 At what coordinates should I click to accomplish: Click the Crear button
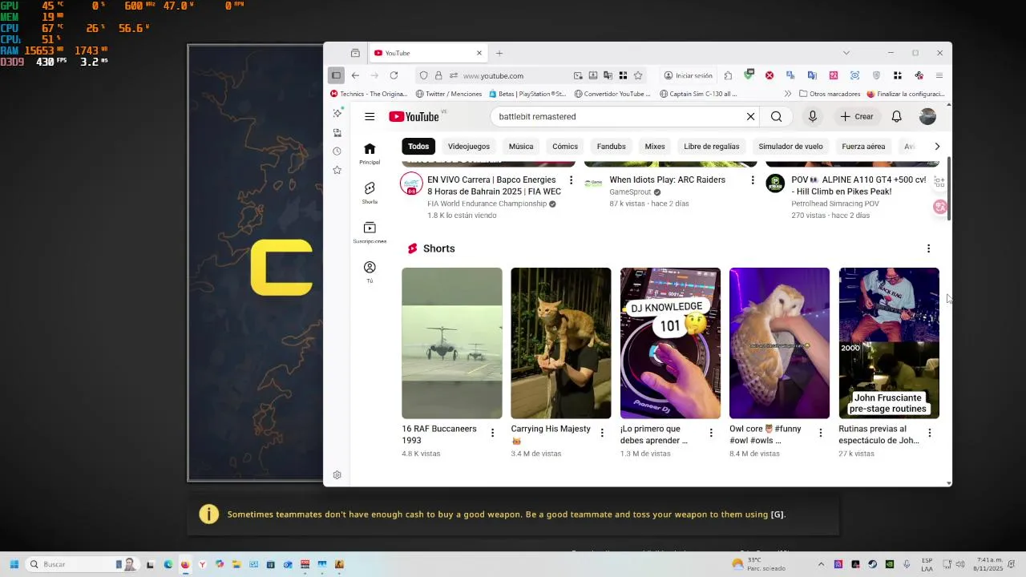pyautogui.click(x=857, y=116)
